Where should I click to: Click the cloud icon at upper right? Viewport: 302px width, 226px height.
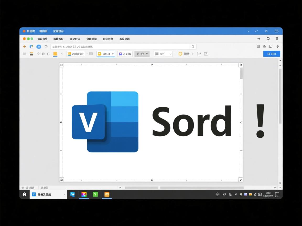point(264,46)
